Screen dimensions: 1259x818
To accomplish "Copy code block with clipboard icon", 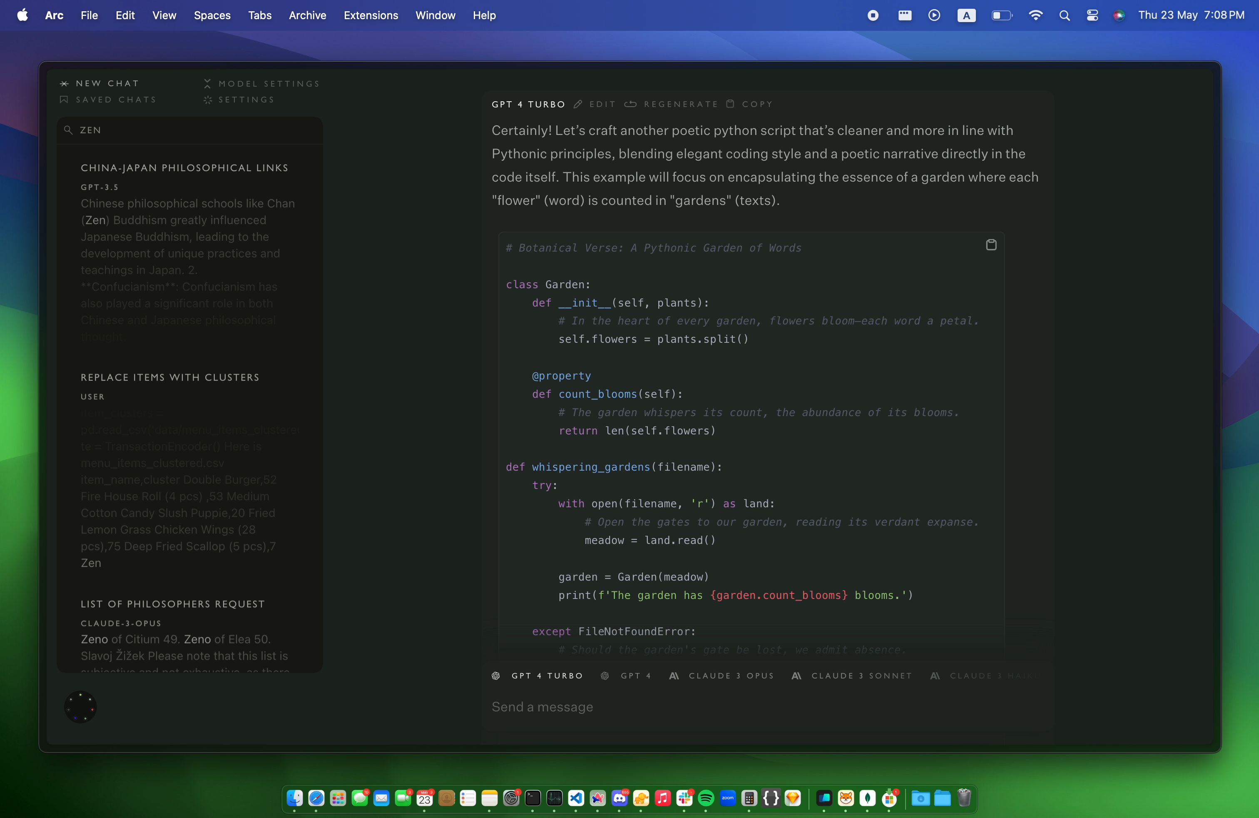I will tap(991, 244).
